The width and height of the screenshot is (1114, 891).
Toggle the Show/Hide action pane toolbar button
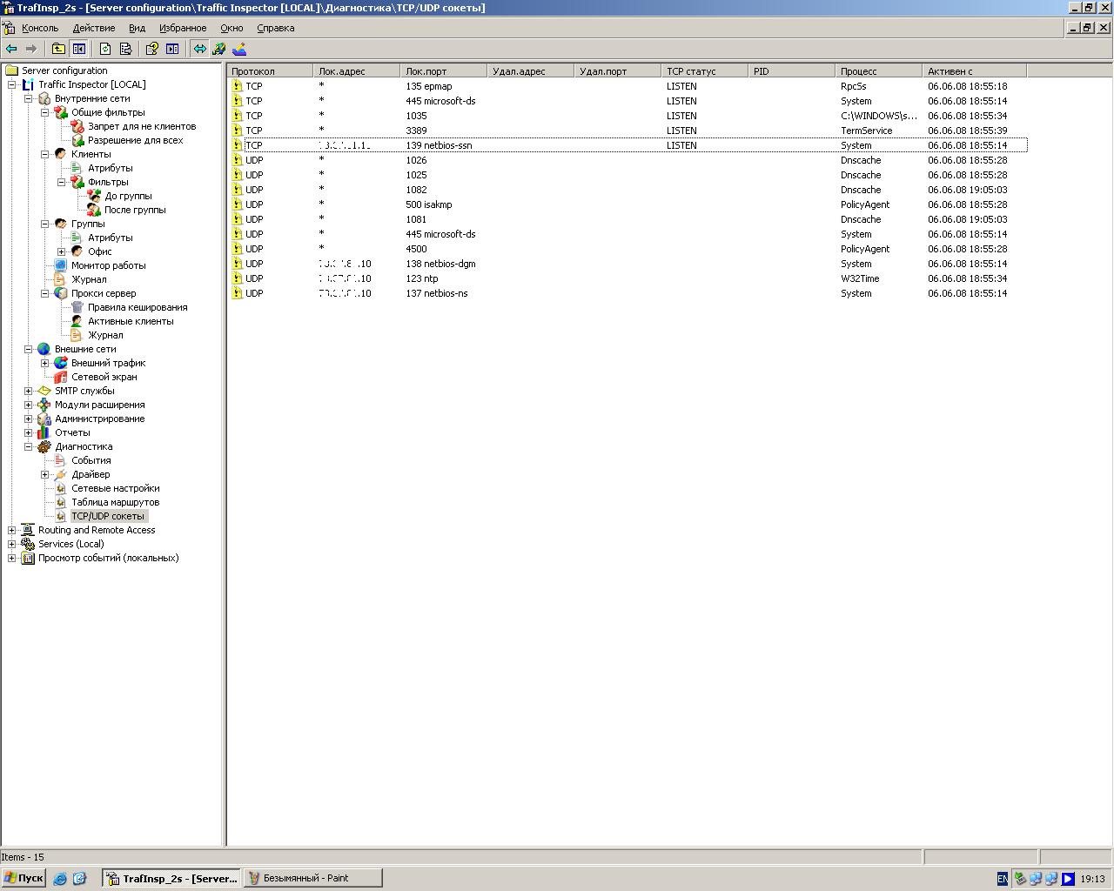[x=172, y=49]
